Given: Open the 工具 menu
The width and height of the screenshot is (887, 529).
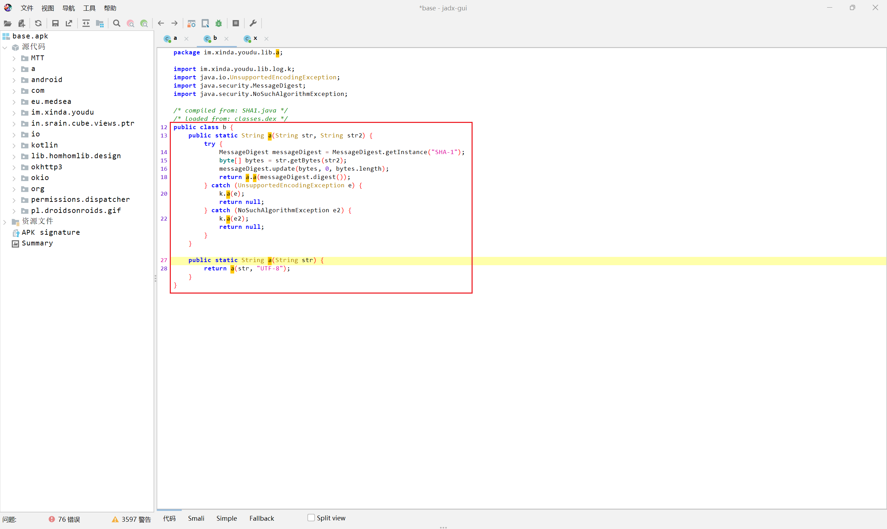Looking at the screenshot, I should pyautogui.click(x=89, y=8).
